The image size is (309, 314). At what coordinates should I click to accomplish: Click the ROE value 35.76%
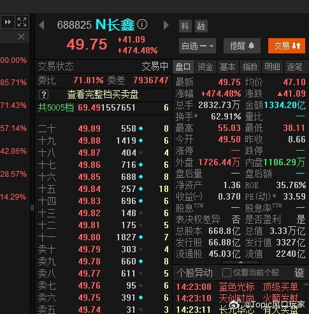point(291,185)
